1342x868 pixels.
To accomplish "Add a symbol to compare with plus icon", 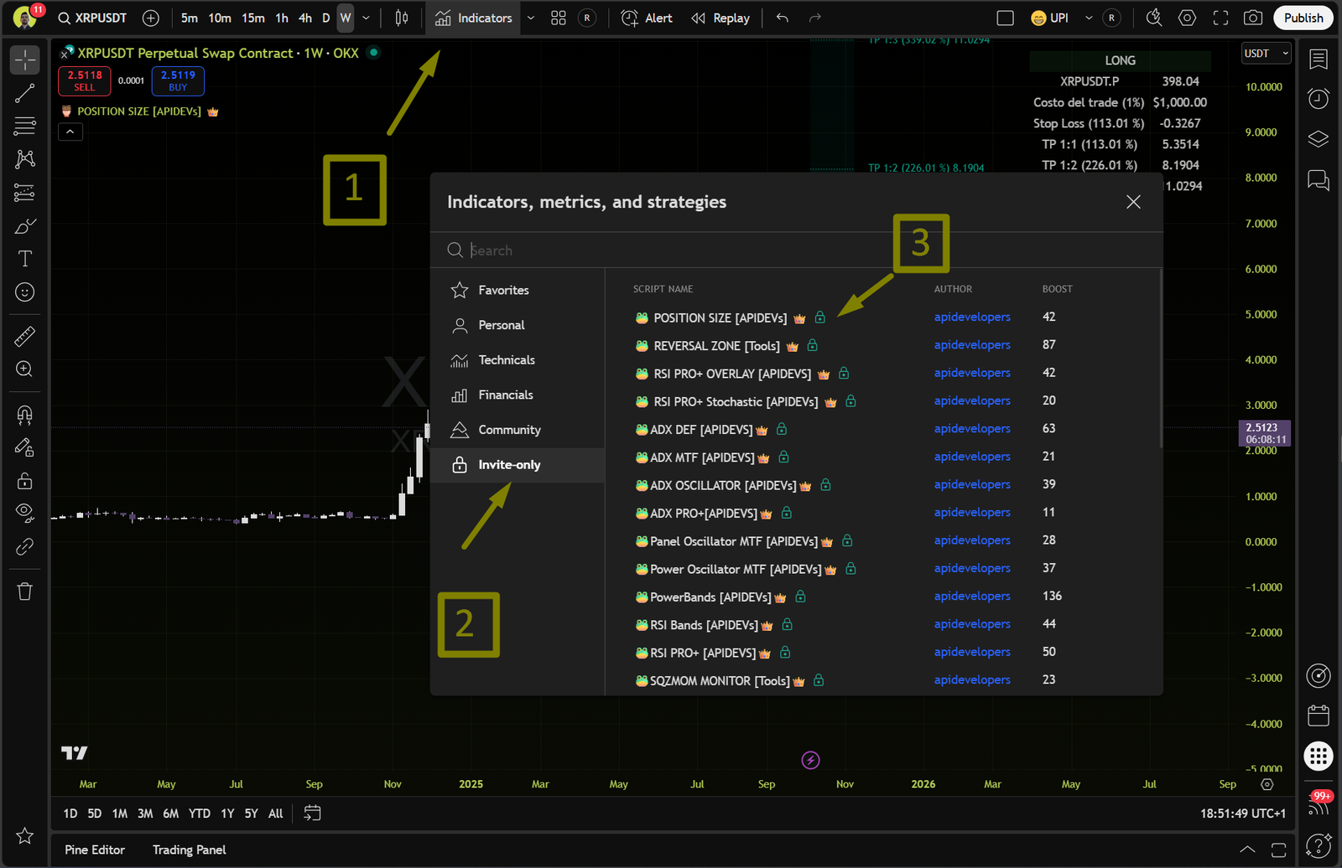I will pos(151,18).
